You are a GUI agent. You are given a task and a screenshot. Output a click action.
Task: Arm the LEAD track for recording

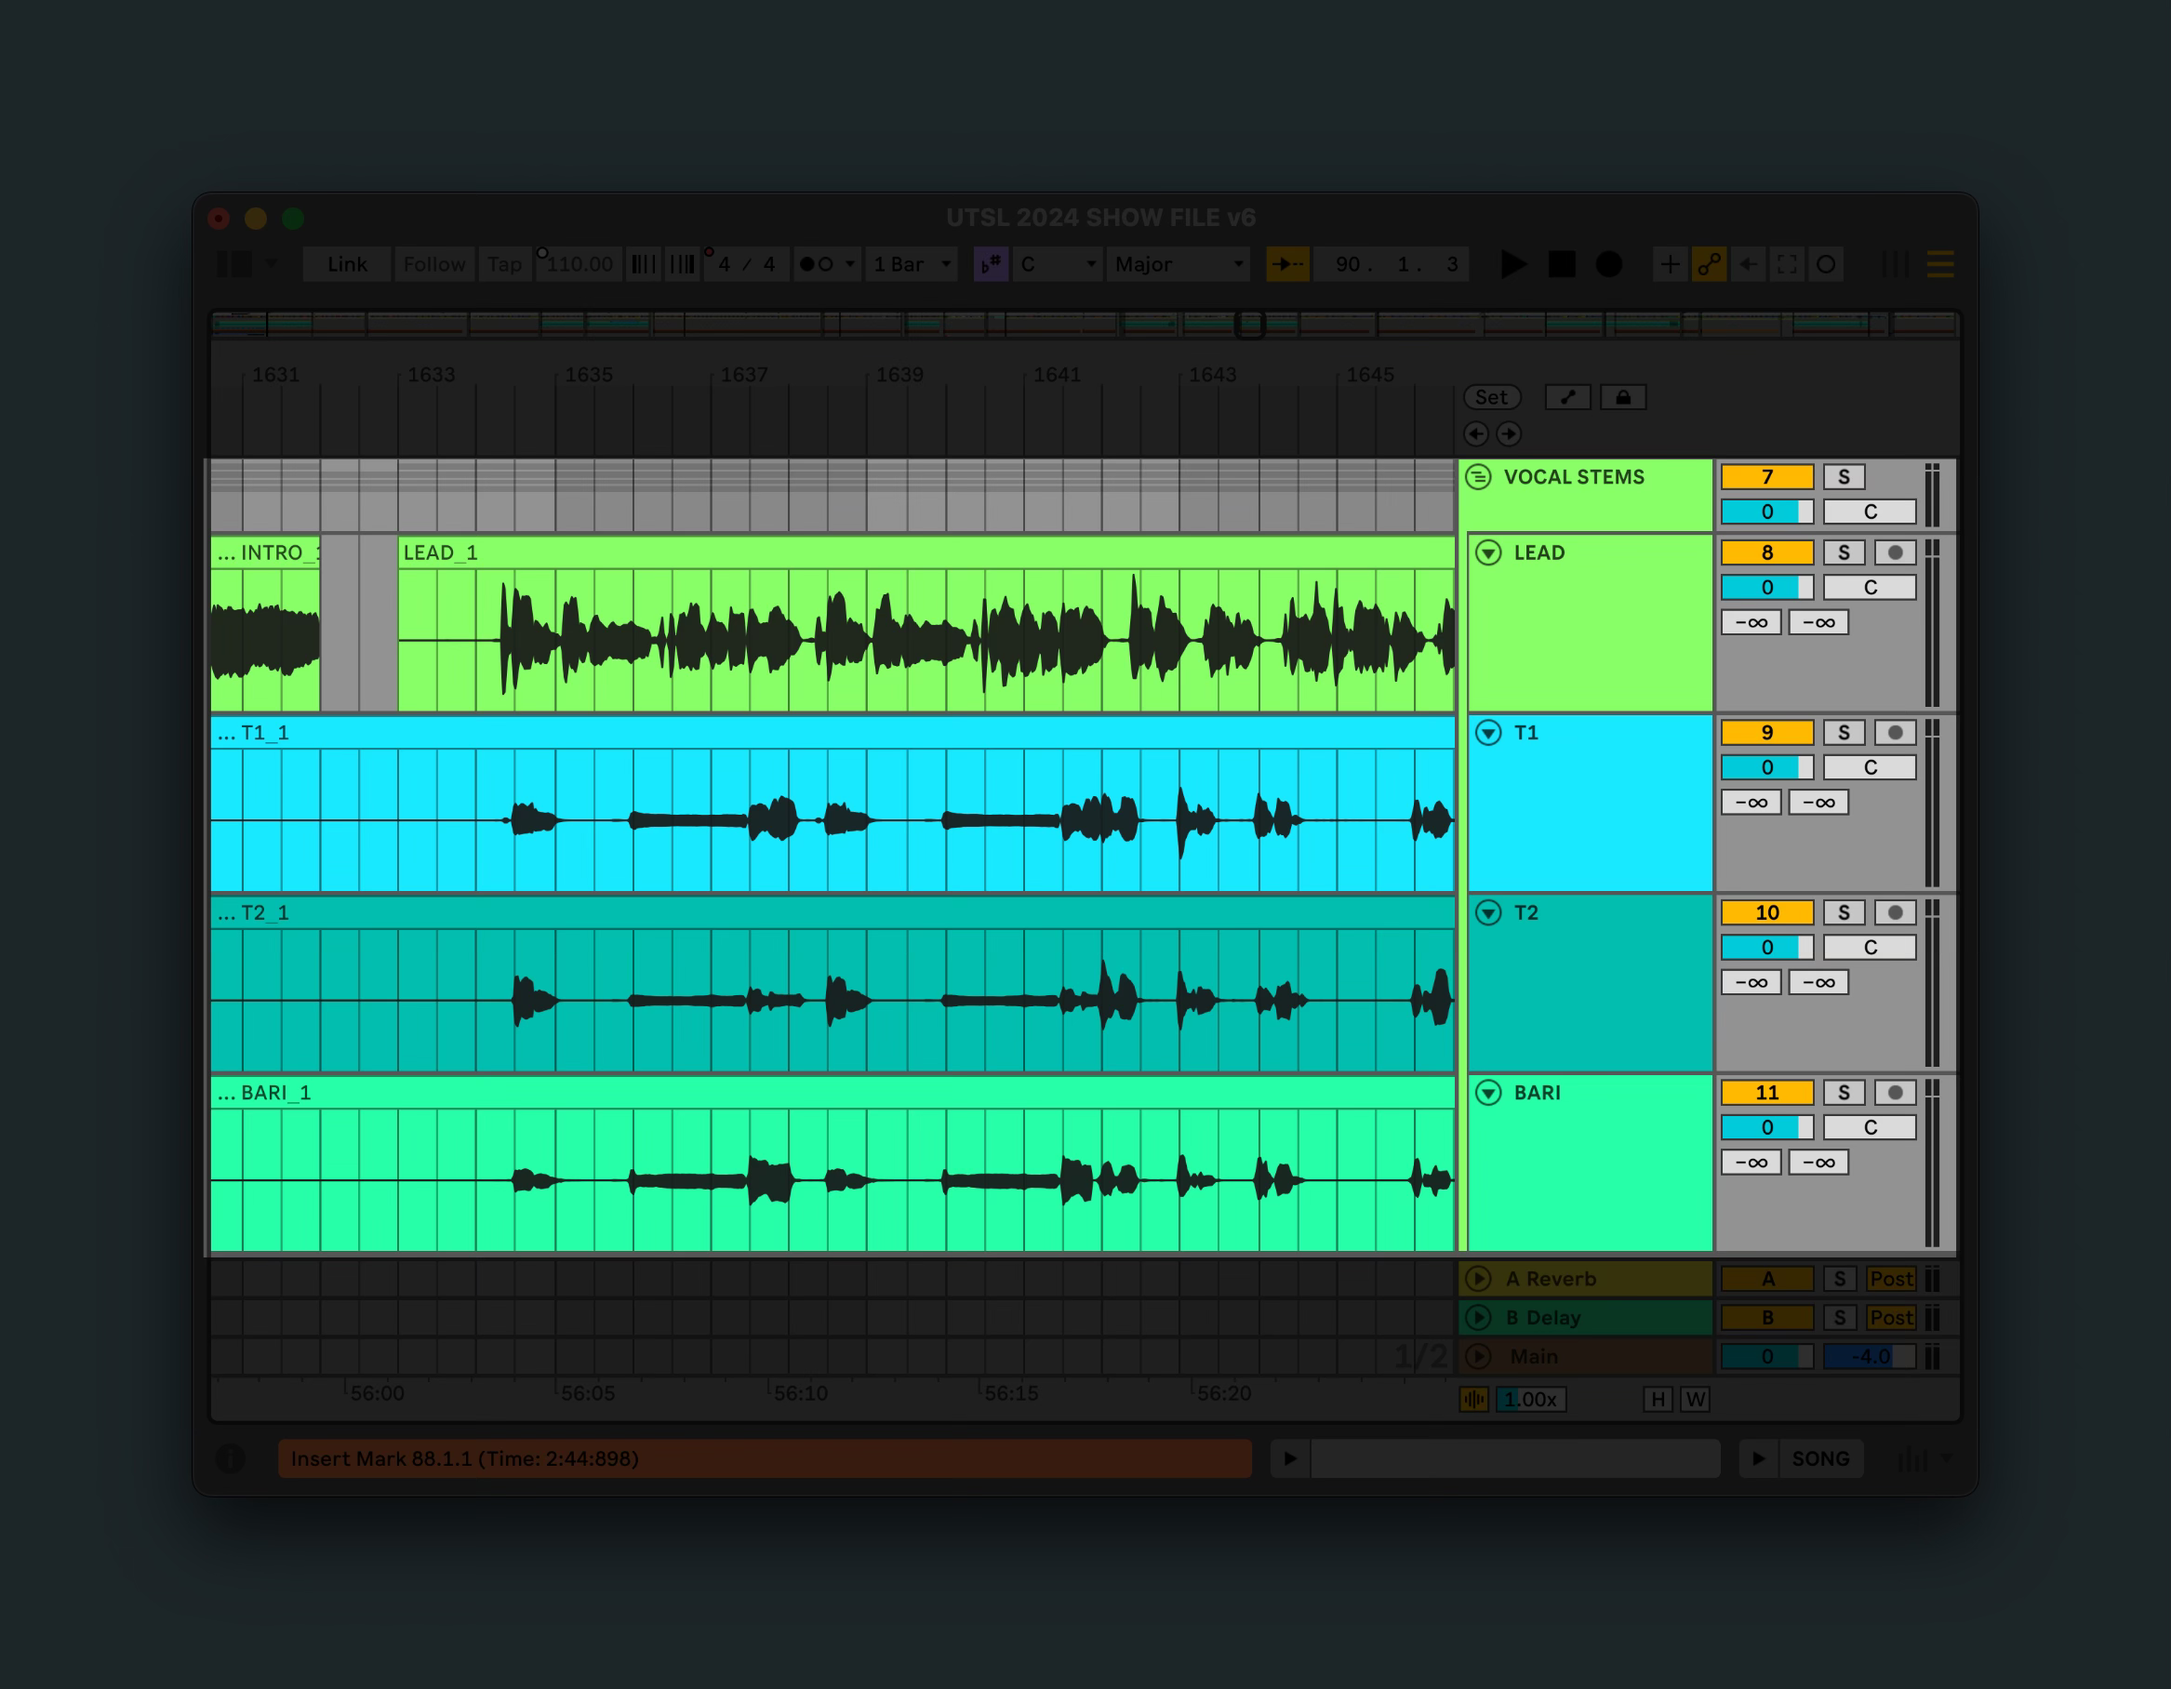(1895, 552)
